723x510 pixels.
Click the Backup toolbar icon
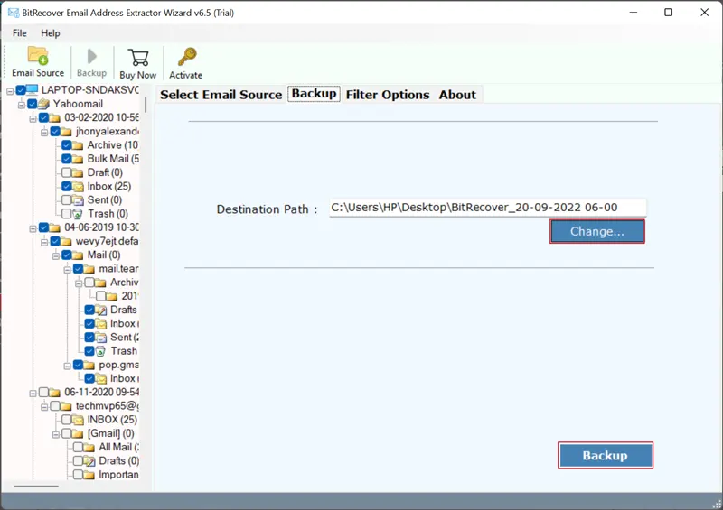click(91, 59)
